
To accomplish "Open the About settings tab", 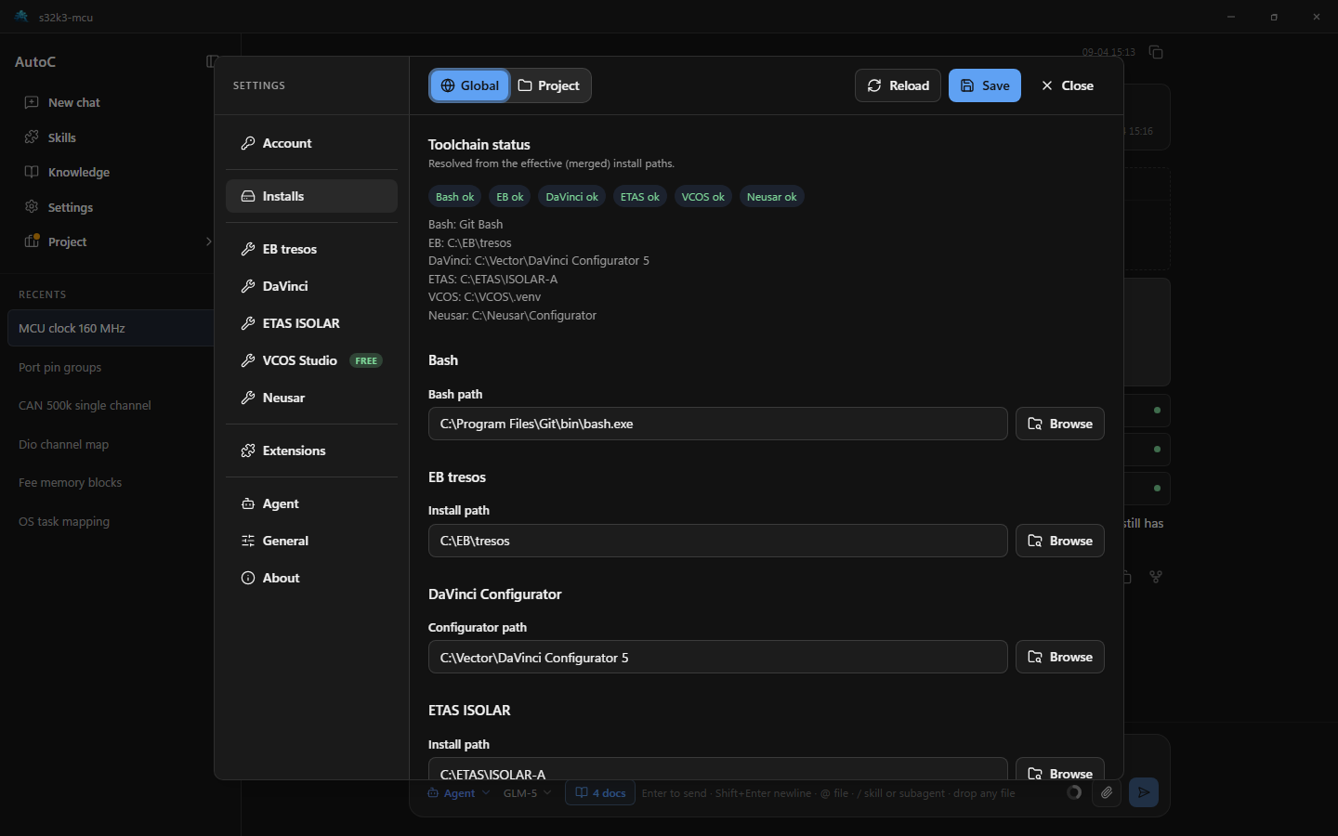I will (311, 578).
